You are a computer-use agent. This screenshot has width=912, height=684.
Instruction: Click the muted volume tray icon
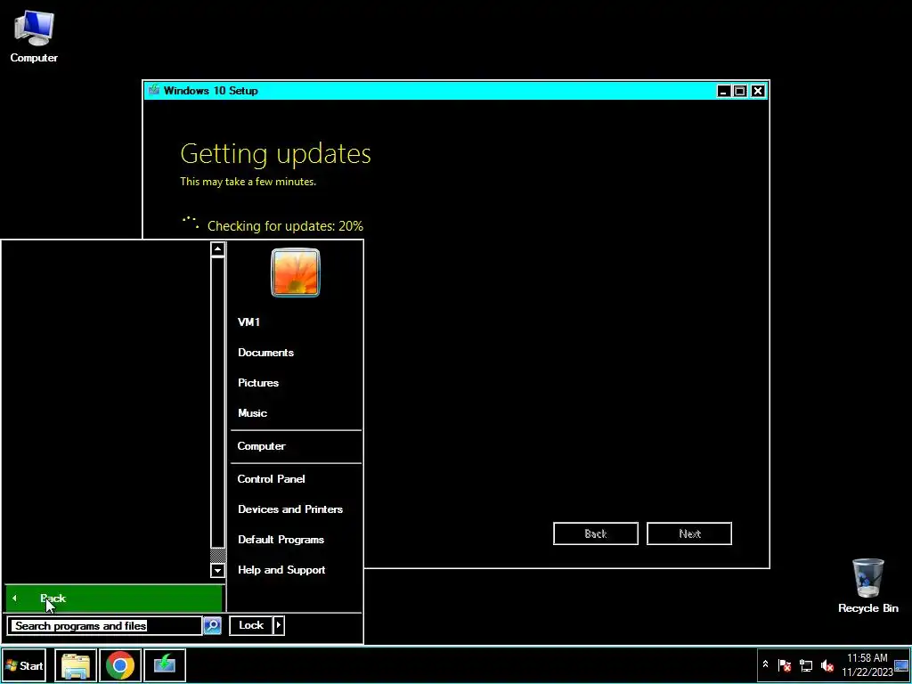[x=827, y=665]
